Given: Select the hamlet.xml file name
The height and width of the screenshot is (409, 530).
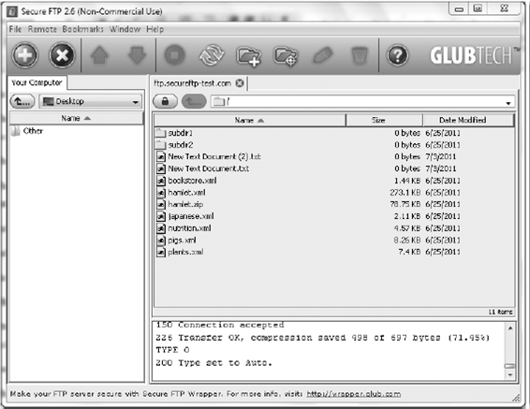Looking at the screenshot, I should (x=186, y=193).
